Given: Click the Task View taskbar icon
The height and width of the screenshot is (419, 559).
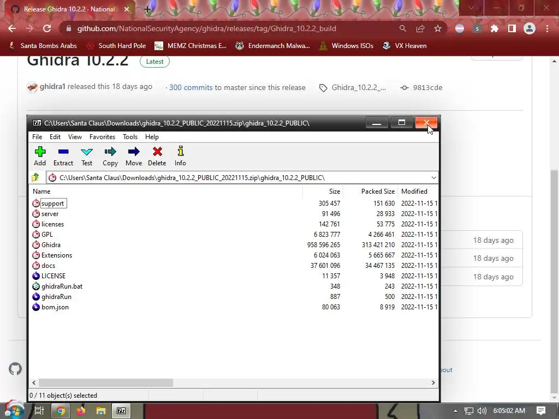Looking at the screenshot, I should point(39,411).
